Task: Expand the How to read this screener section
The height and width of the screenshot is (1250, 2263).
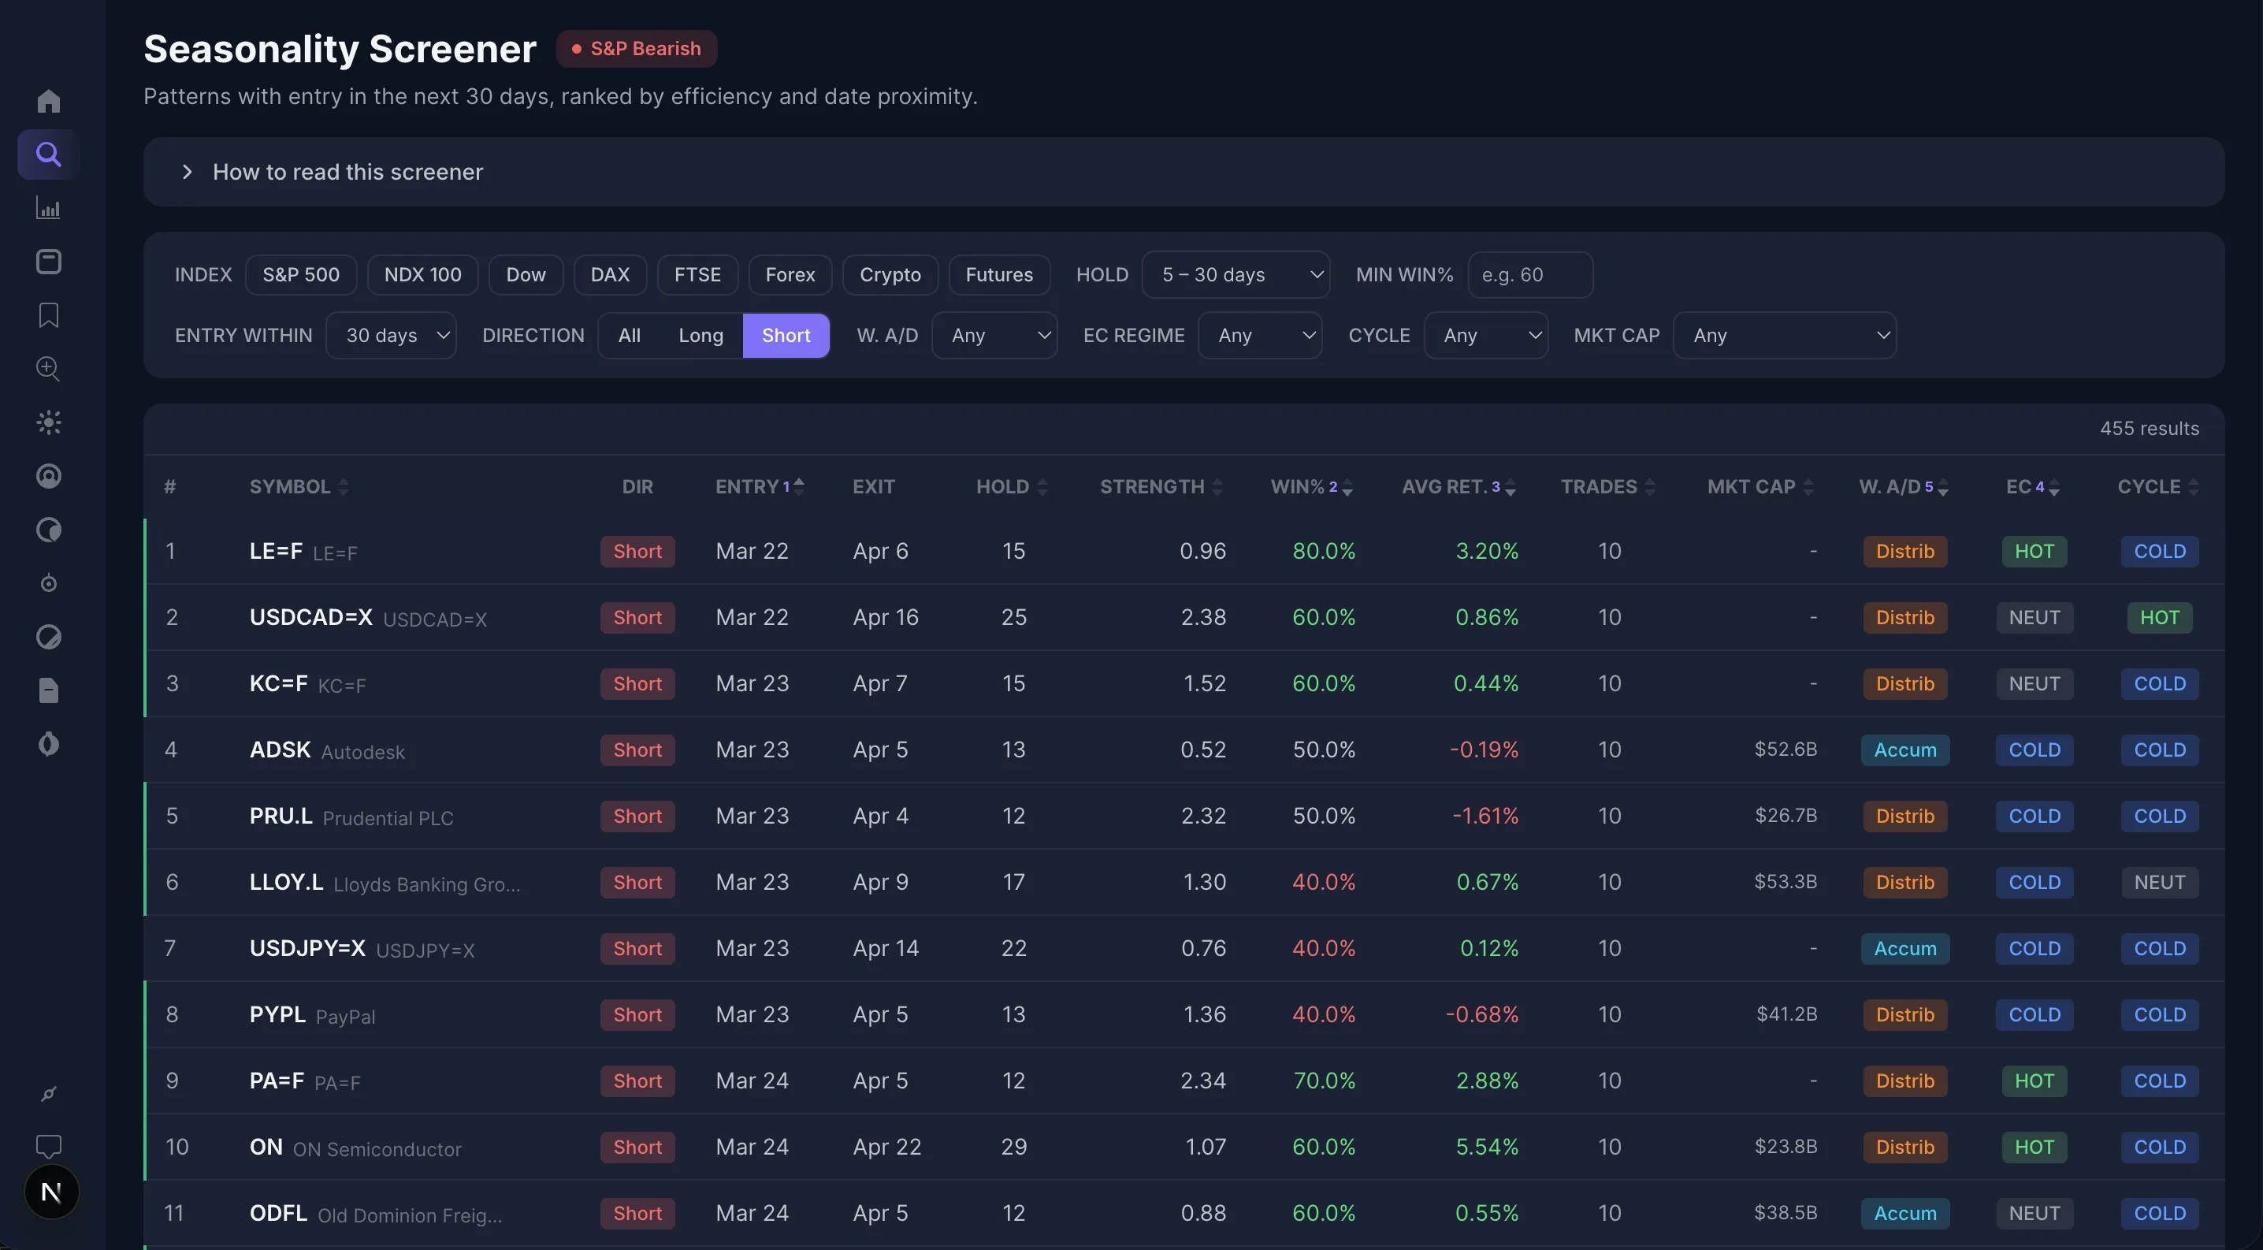Action: (x=346, y=171)
